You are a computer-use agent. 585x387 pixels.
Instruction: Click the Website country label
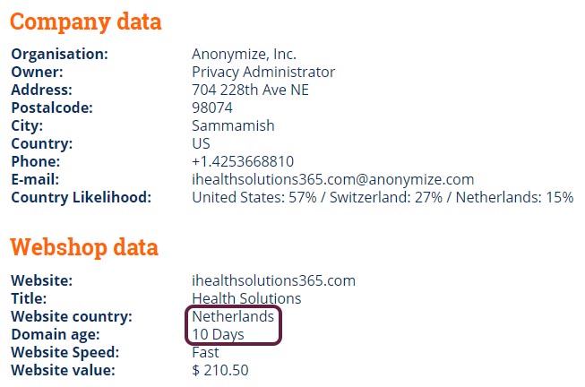[x=72, y=316]
